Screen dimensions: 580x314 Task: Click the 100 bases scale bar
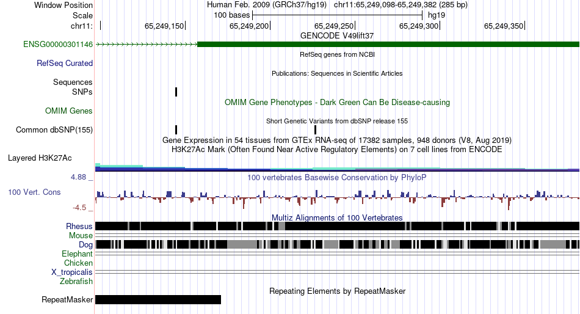coord(337,15)
